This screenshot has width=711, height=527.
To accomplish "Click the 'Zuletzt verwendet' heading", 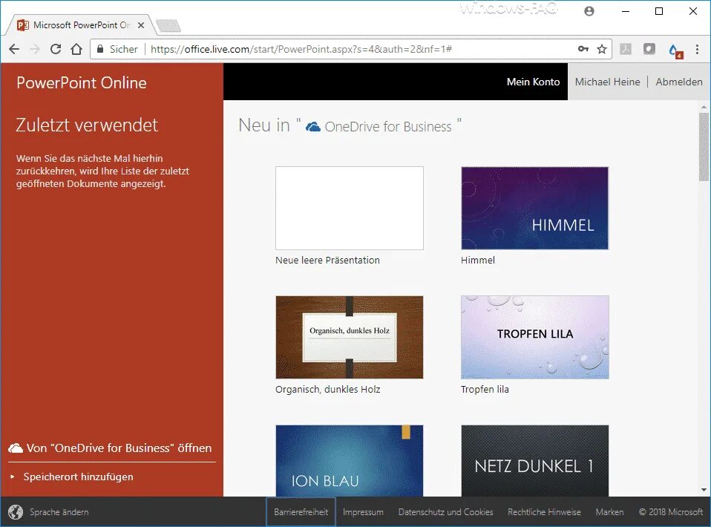I will (87, 125).
